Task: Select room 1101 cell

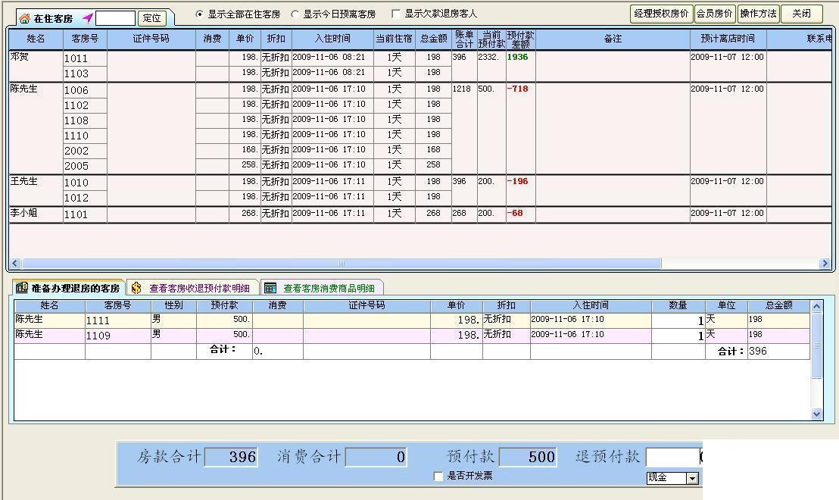Action: coord(85,214)
